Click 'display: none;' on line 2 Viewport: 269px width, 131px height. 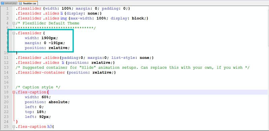pos(83,13)
